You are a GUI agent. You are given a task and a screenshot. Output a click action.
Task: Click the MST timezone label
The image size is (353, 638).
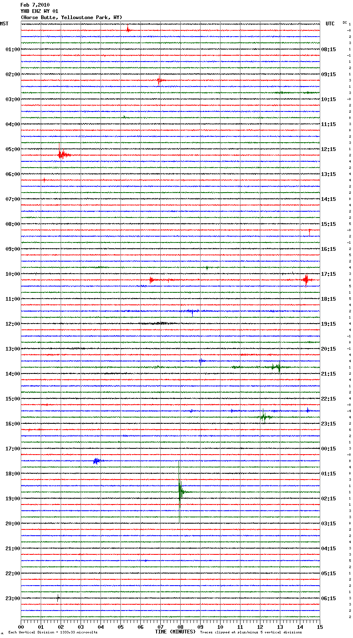coord(4,24)
